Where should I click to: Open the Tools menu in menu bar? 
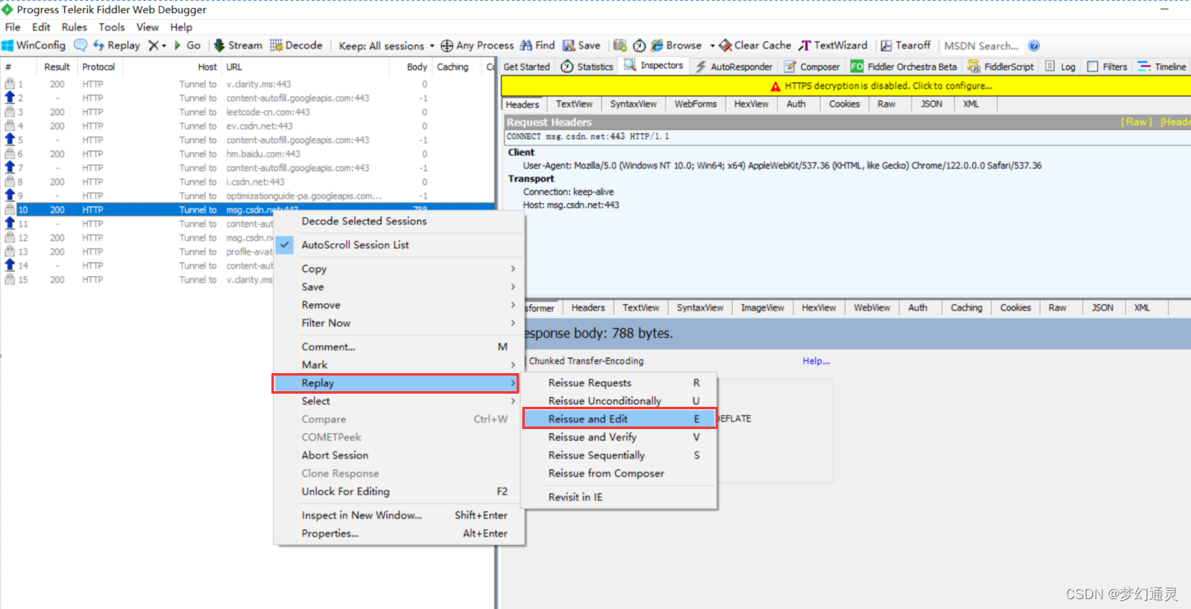click(x=112, y=27)
